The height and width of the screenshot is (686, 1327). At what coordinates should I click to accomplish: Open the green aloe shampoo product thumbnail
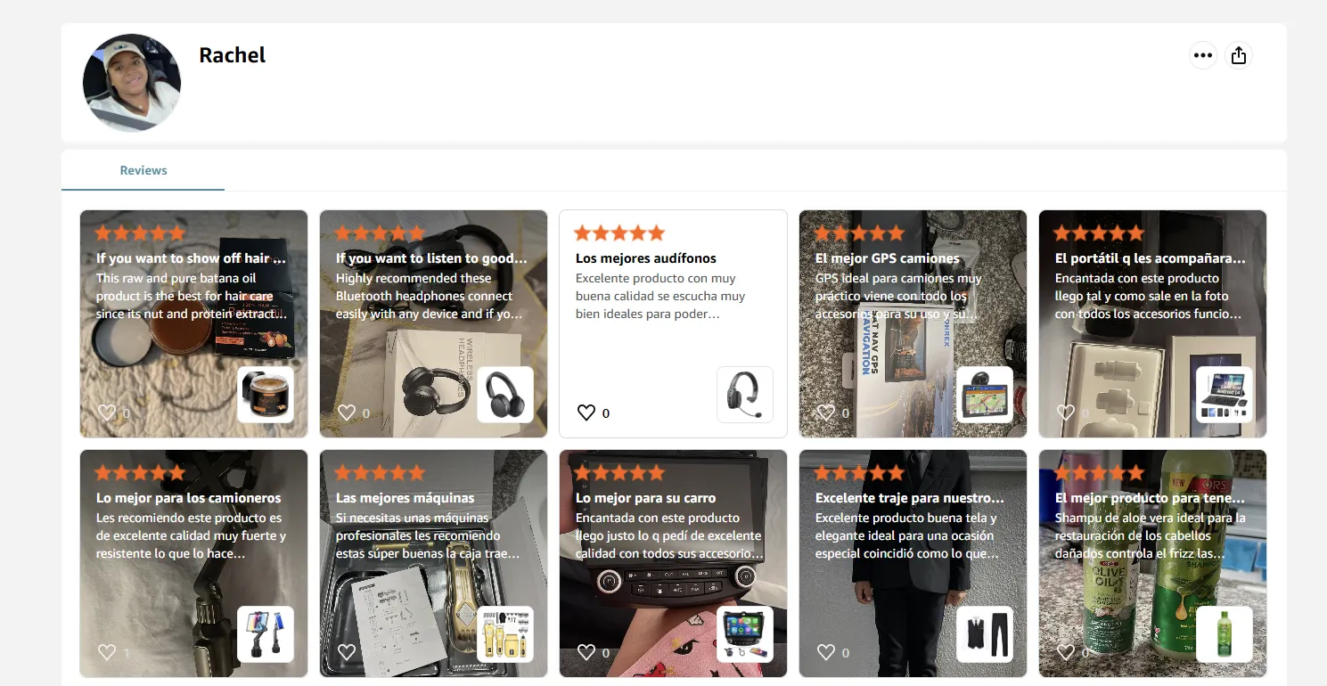click(x=1225, y=634)
